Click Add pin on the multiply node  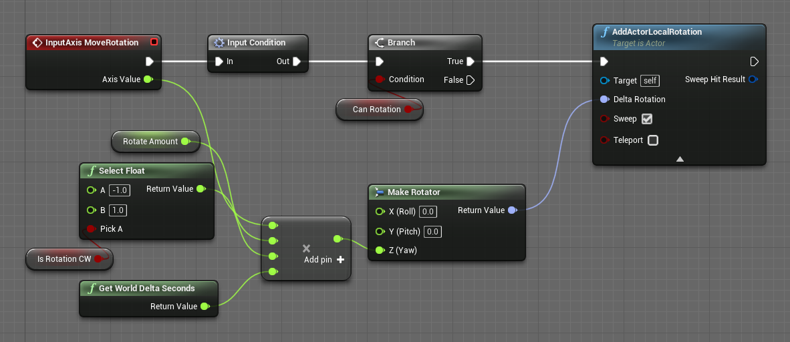tap(324, 259)
